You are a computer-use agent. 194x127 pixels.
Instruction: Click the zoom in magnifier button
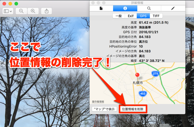point(33,11)
